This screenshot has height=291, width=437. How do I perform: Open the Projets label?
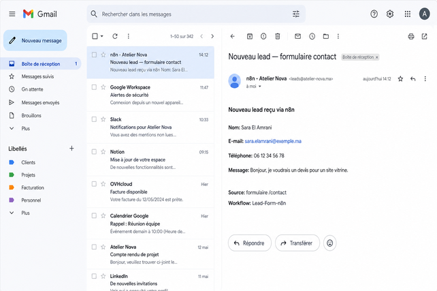point(28,175)
